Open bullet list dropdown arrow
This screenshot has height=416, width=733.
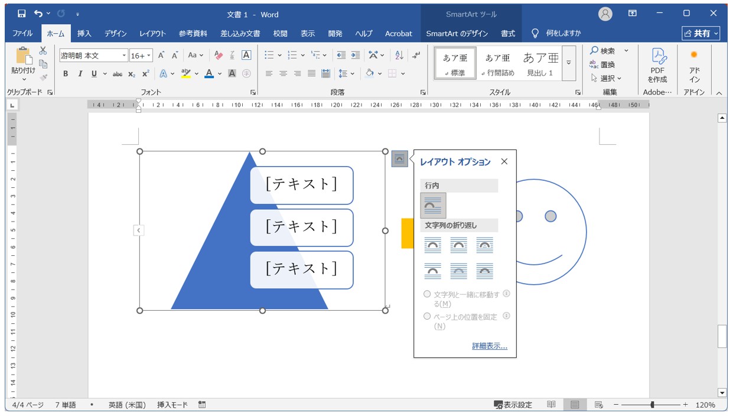(x=279, y=55)
